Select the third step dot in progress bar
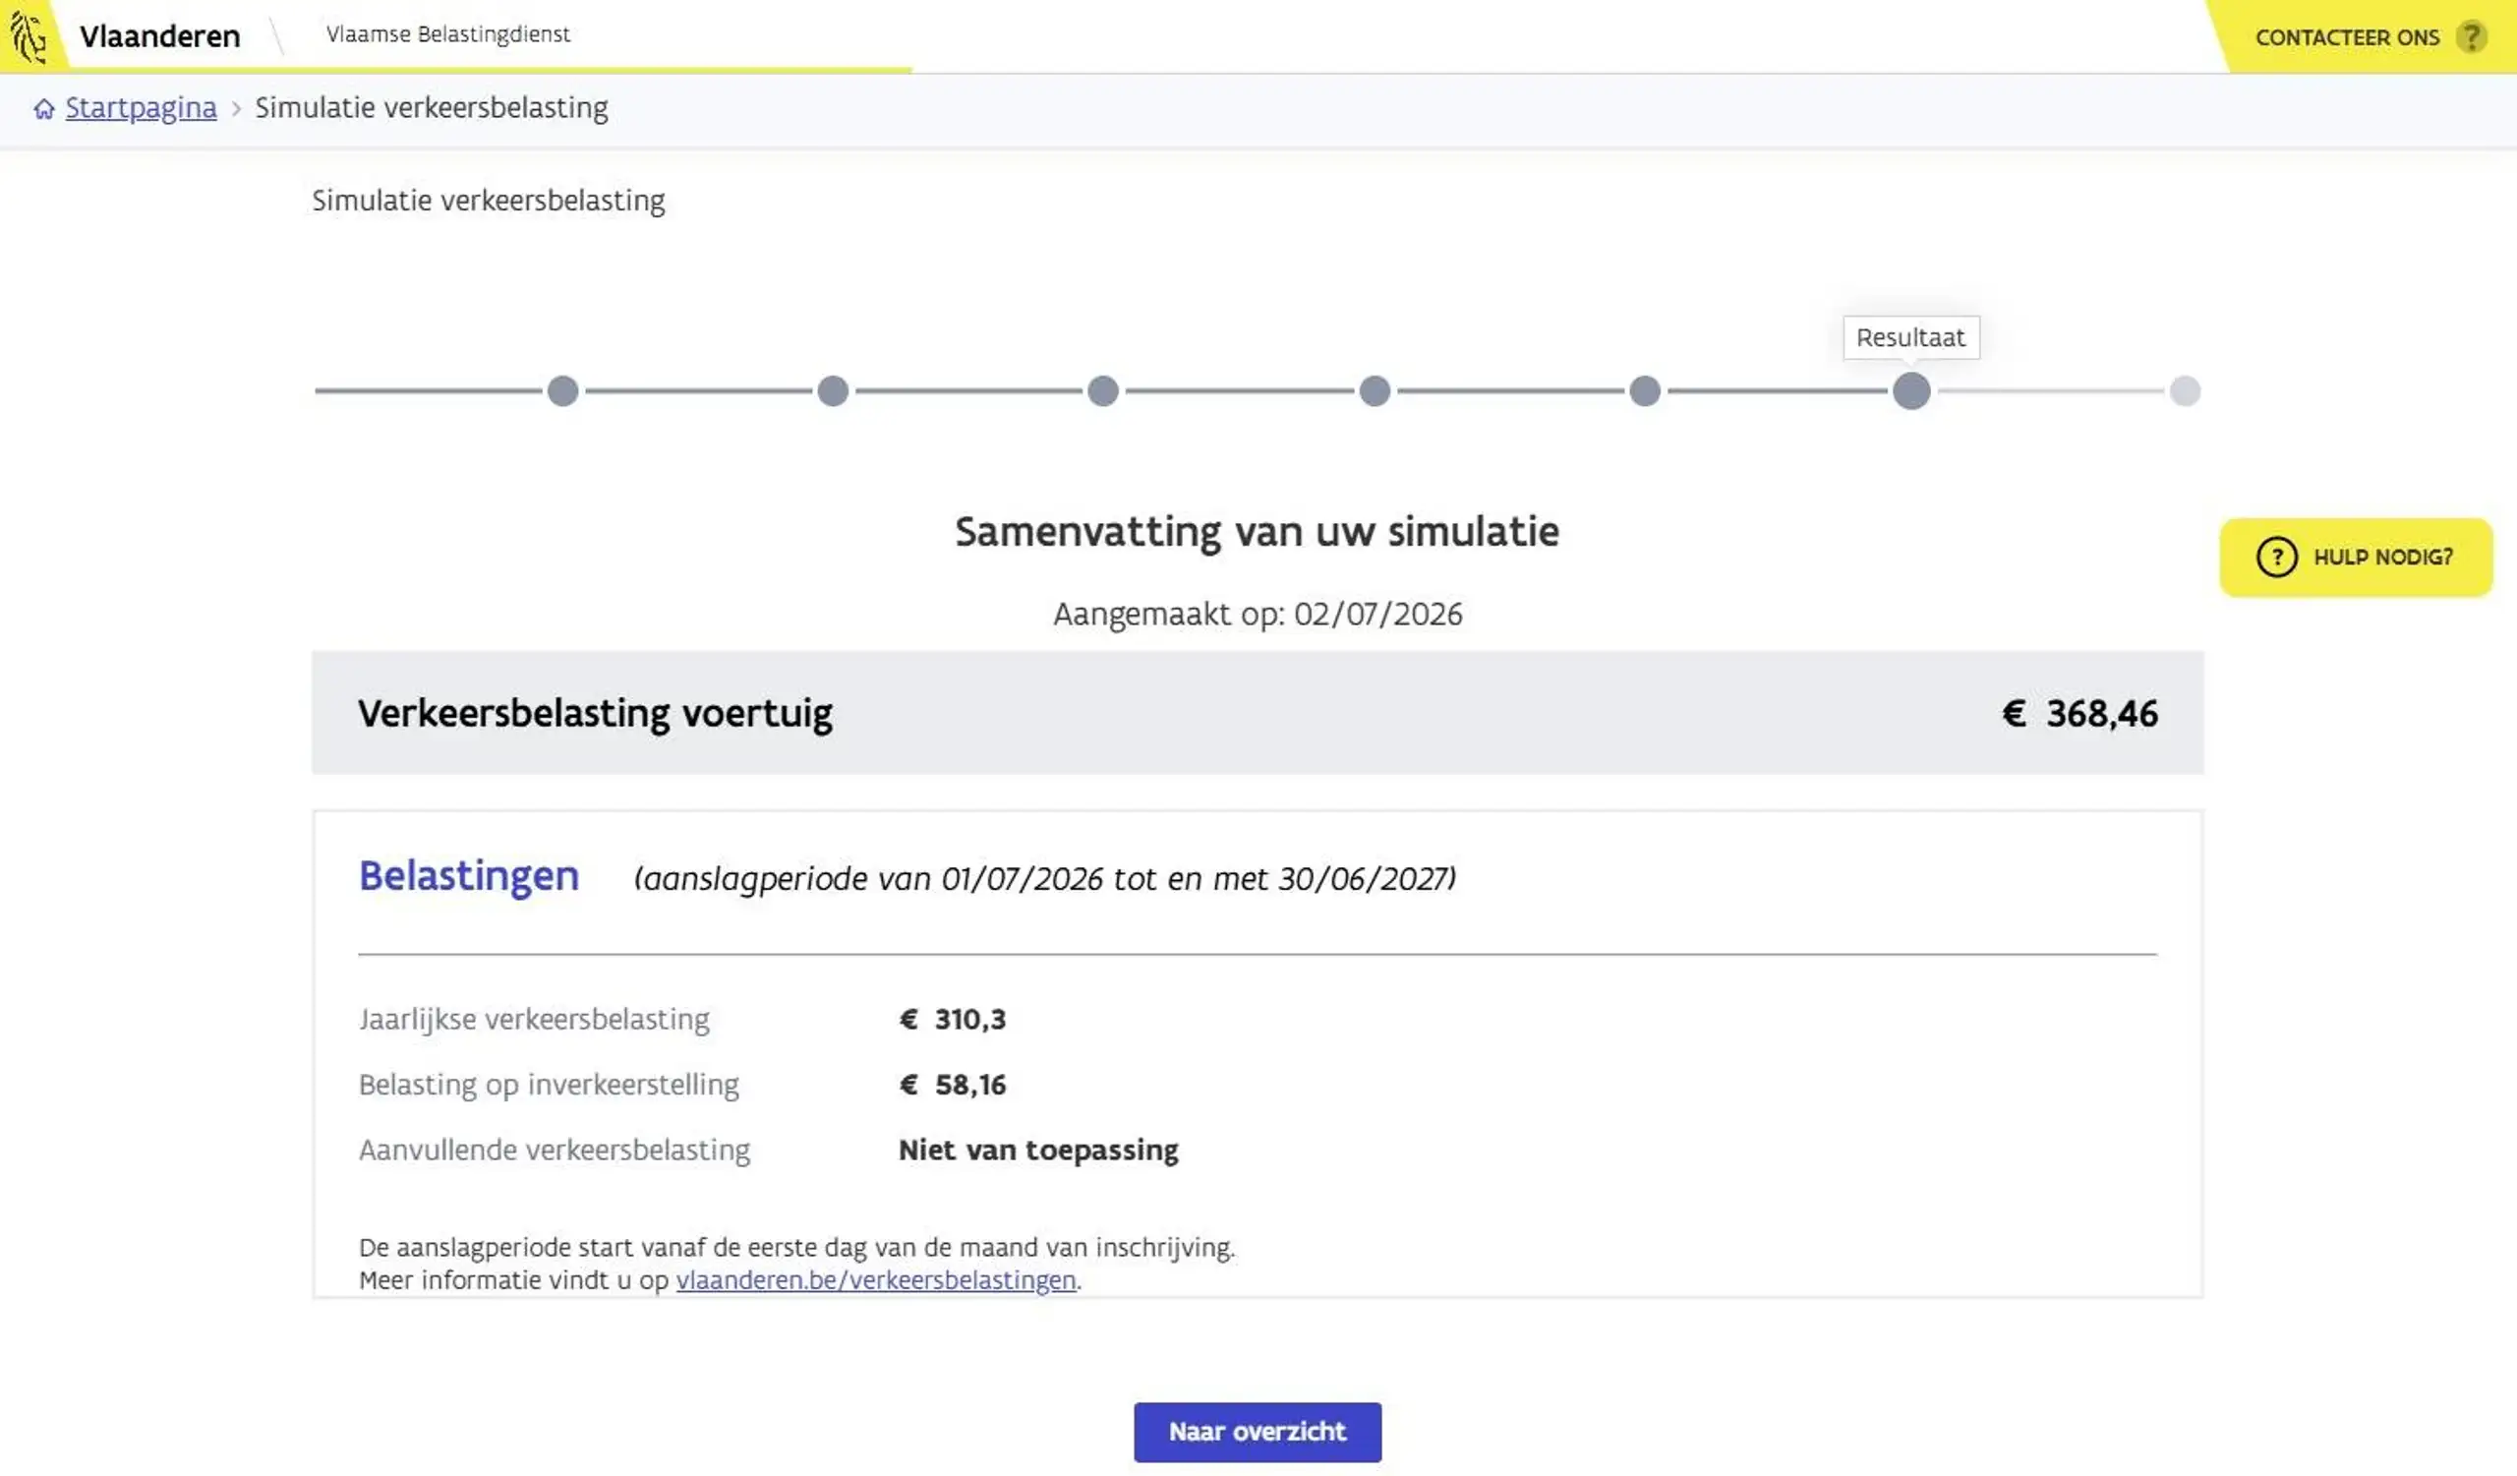This screenshot has width=2517, height=1476. click(1104, 391)
